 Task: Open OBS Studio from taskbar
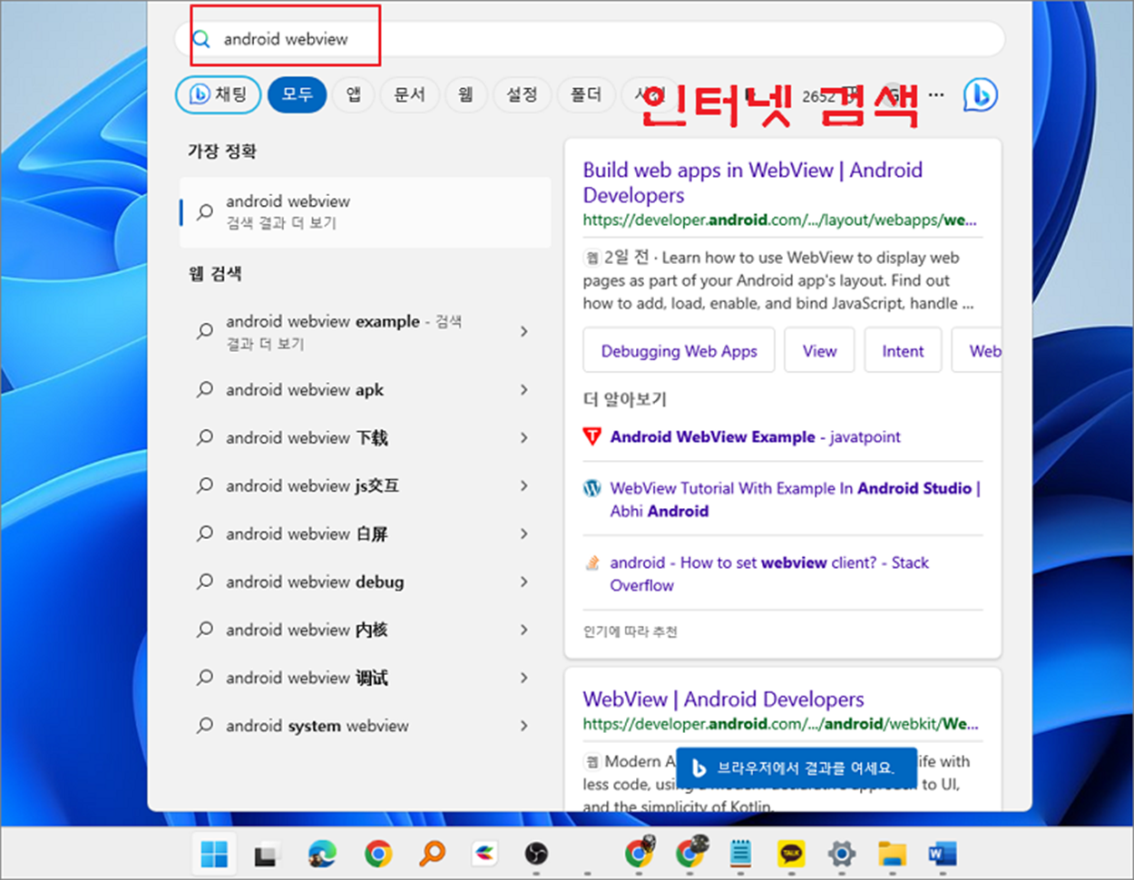tap(537, 854)
